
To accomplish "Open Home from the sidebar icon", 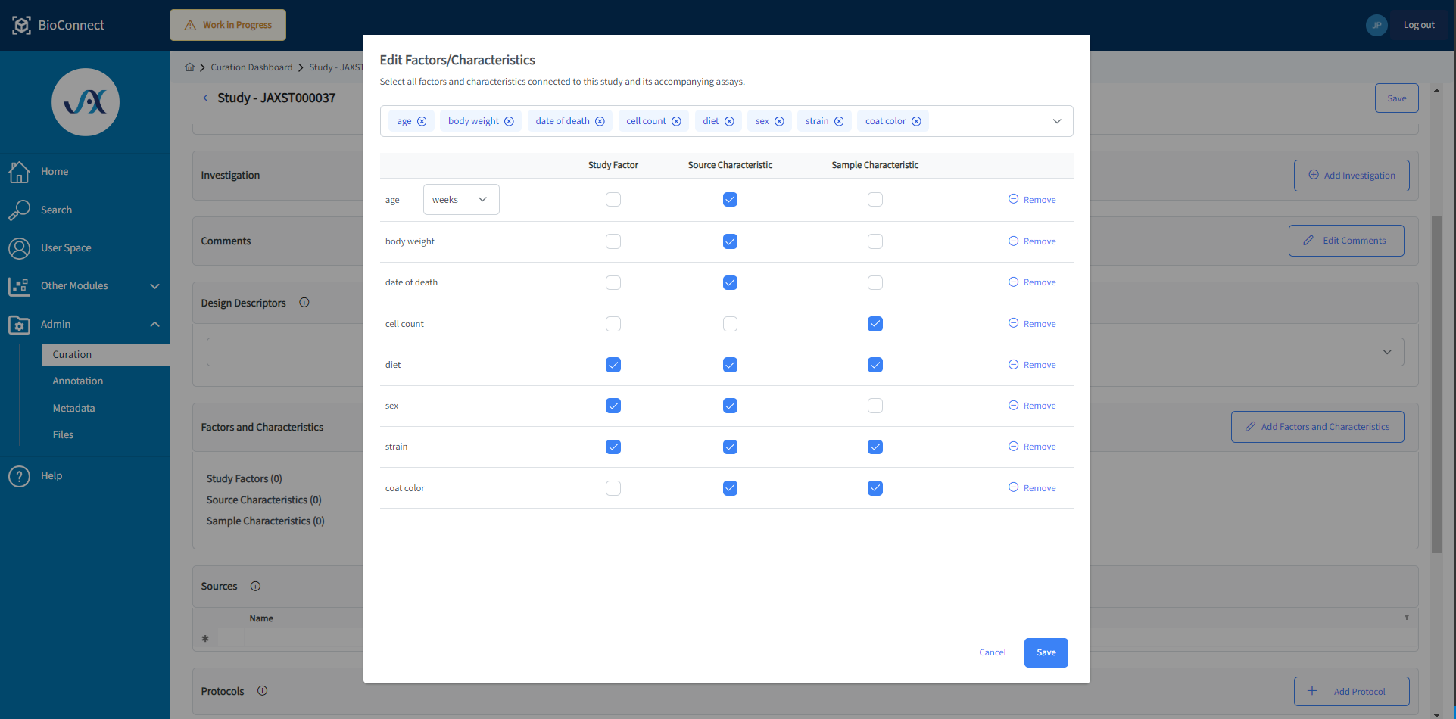I will coord(20,172).
